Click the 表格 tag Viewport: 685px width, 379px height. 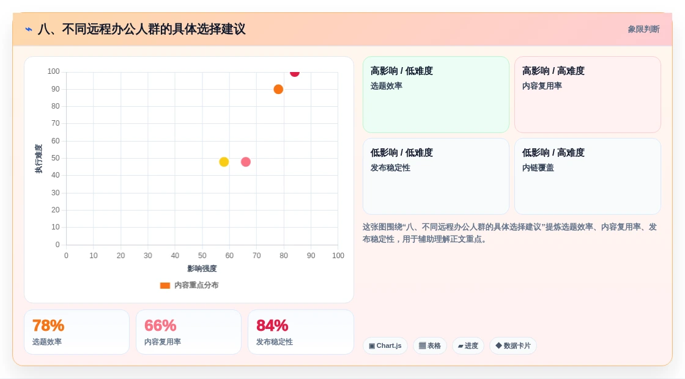(x=430, y=346)
